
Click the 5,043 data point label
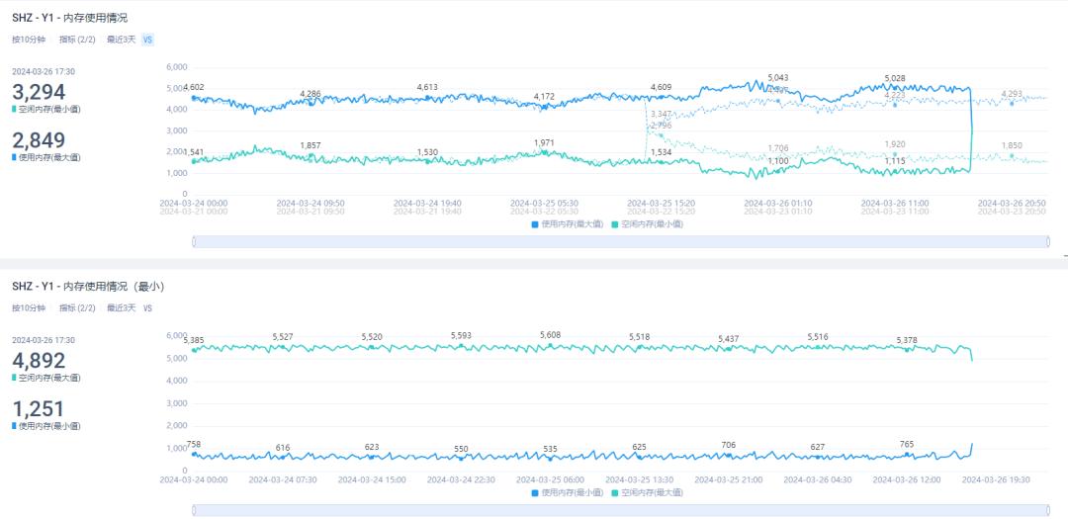click(x=778, y=78)
